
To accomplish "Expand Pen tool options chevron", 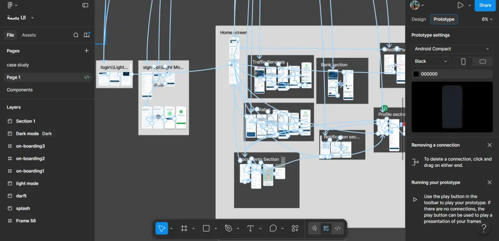I will point(238,229).
